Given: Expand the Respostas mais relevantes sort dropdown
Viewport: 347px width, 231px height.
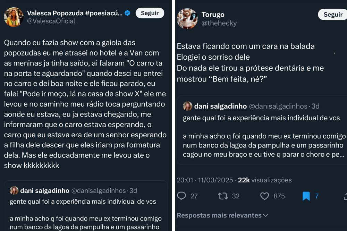Looking at the screenshot, I should click(222, 215).
